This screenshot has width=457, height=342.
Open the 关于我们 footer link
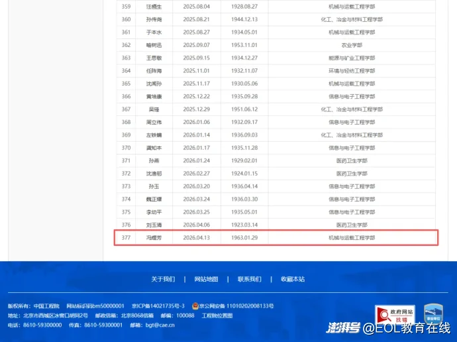coord(163,279)
